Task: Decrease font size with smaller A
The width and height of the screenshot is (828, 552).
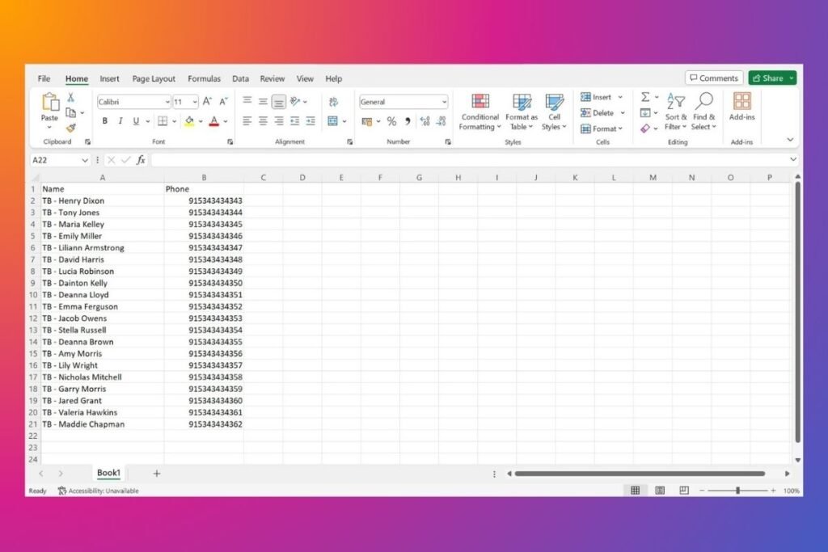Action: 223,101
